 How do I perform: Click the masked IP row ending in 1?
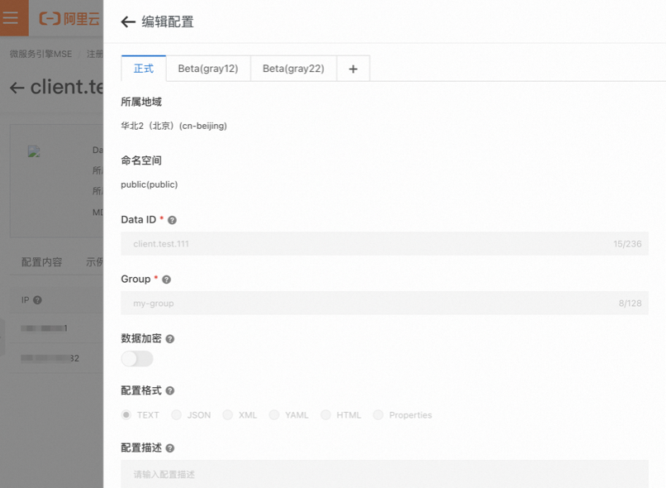(x=44, y=328)
